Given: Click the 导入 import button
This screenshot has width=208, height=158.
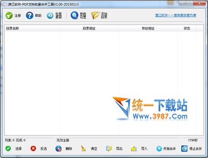Looking at the screenshot, I should (139, 148).
